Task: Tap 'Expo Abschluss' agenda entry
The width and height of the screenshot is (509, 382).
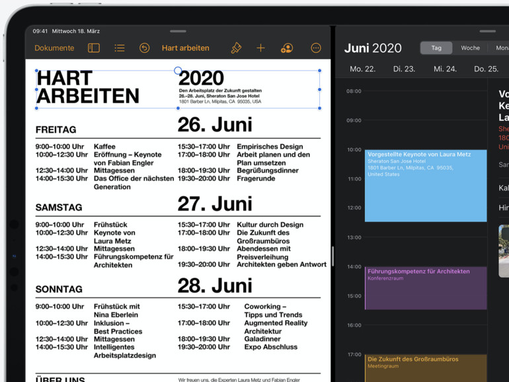Action: tap(271, 347)
